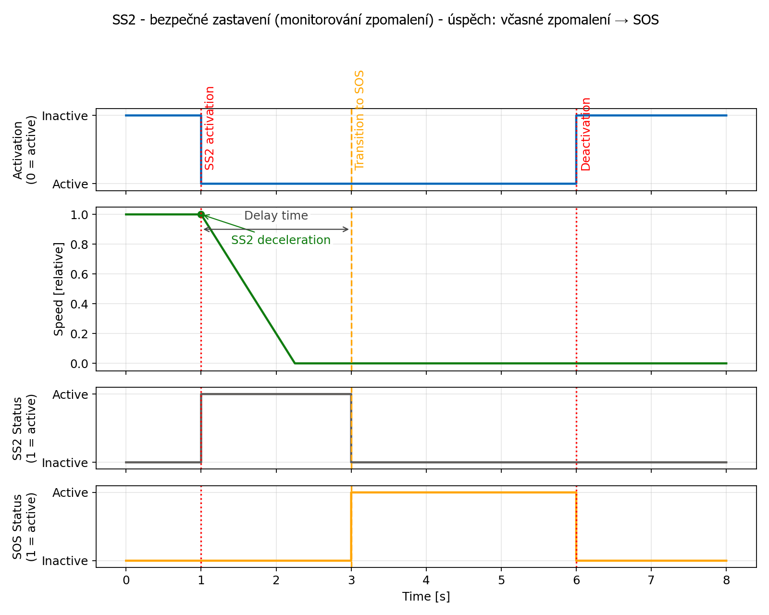Click the right arrowhead of the Delay time arrow
The image size is (769, 615).
click(347, 229)
